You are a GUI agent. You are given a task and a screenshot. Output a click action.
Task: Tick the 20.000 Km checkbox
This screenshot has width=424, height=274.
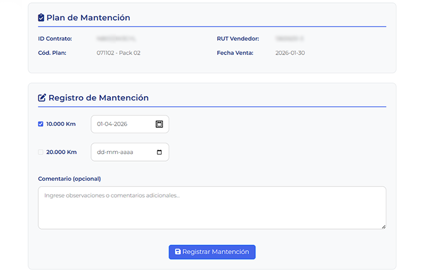tap(41, 152)
